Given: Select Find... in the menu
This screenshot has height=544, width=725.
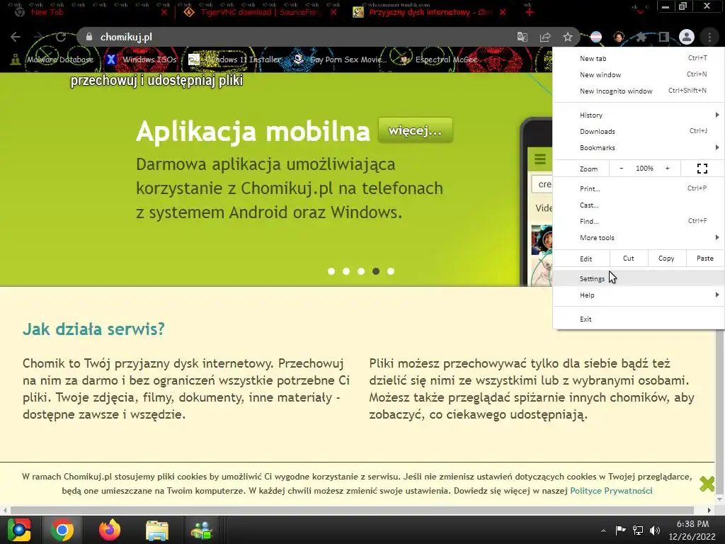Looking at the screenshot, I should click(x=639, y=221).
